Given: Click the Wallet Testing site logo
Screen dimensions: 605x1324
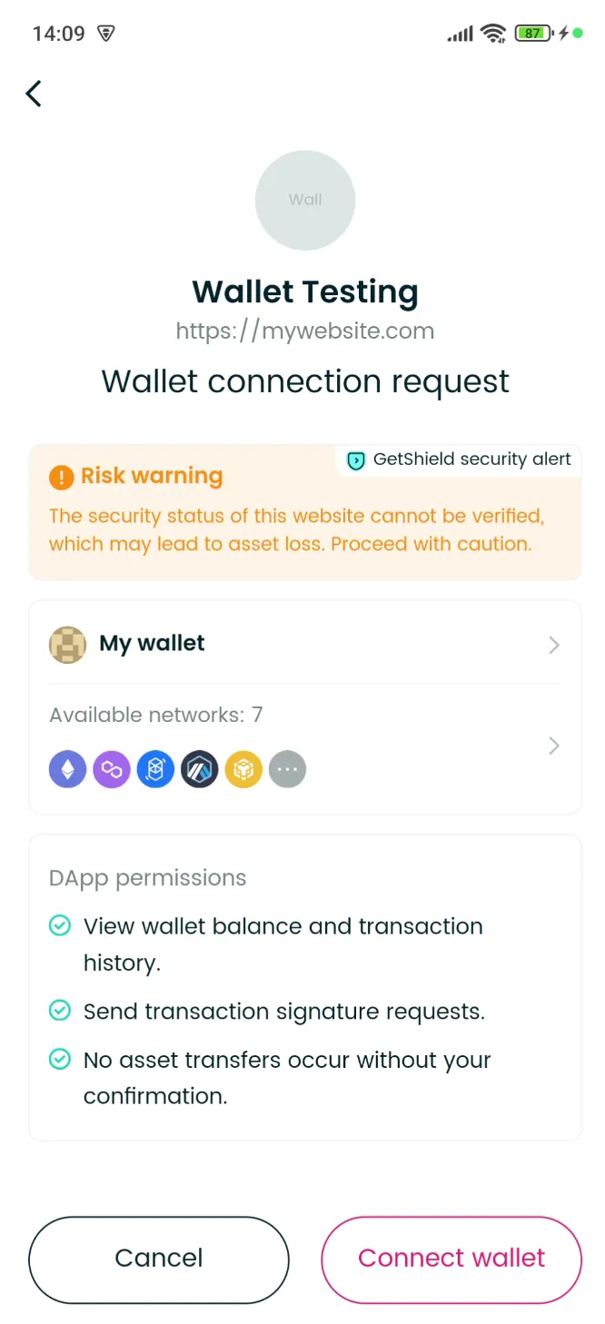Looking at the screenshot, I should click(305, 200).
